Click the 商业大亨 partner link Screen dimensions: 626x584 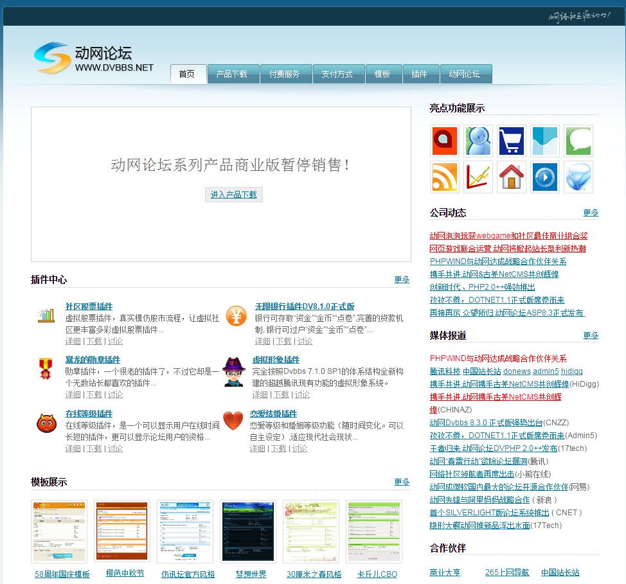point(445,572)
